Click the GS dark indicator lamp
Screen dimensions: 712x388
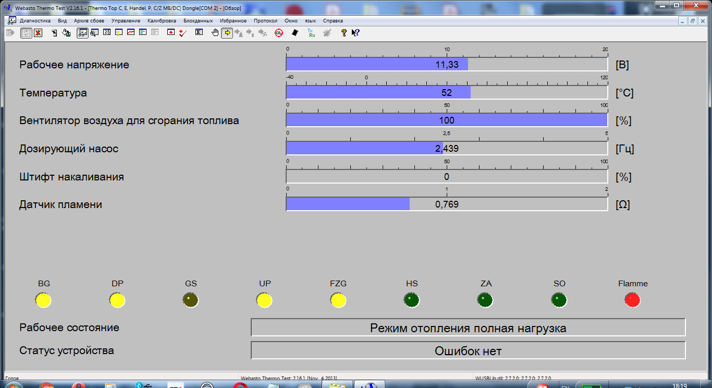[x=191, y=300]
